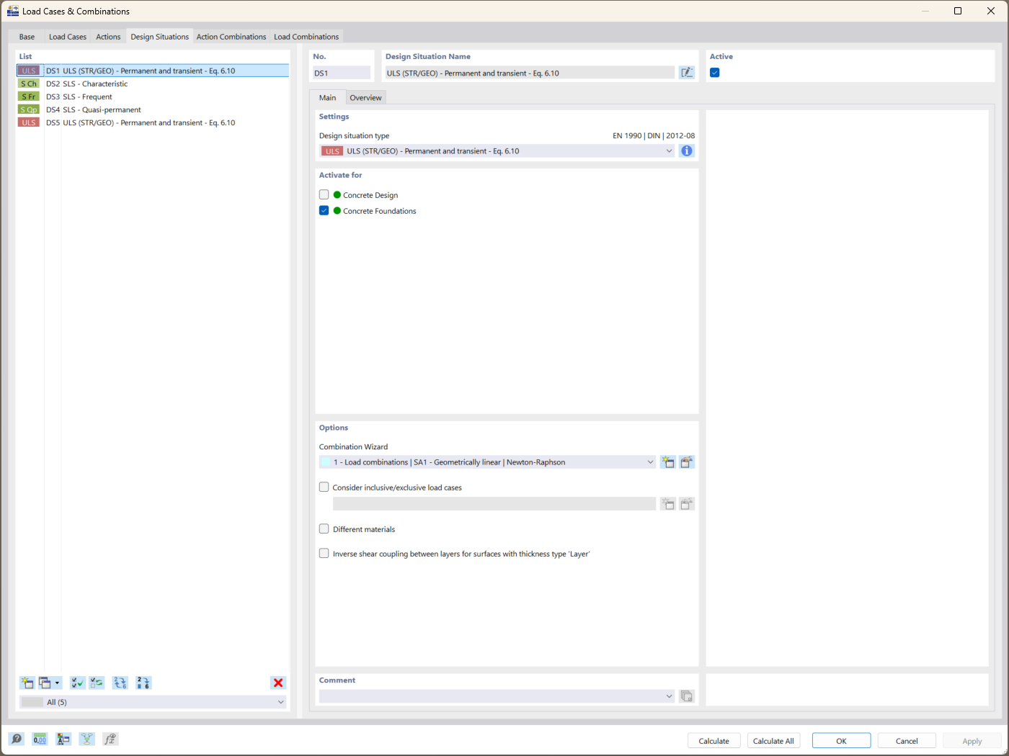Click the Calculate All button

(773, 740)
